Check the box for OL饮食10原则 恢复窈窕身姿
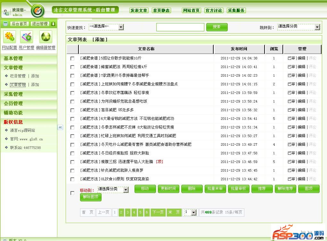 [72, 179]
